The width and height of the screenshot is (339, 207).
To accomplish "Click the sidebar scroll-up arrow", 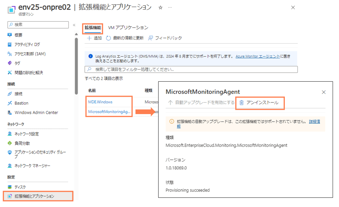I will tap(76, 34).
